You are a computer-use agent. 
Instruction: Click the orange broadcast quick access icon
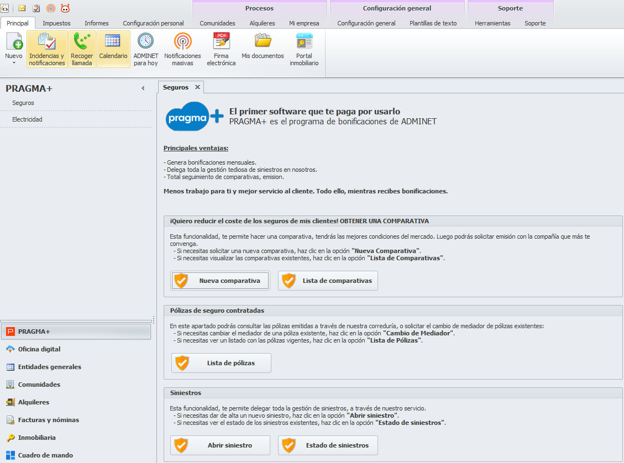[x=50, y=8]
